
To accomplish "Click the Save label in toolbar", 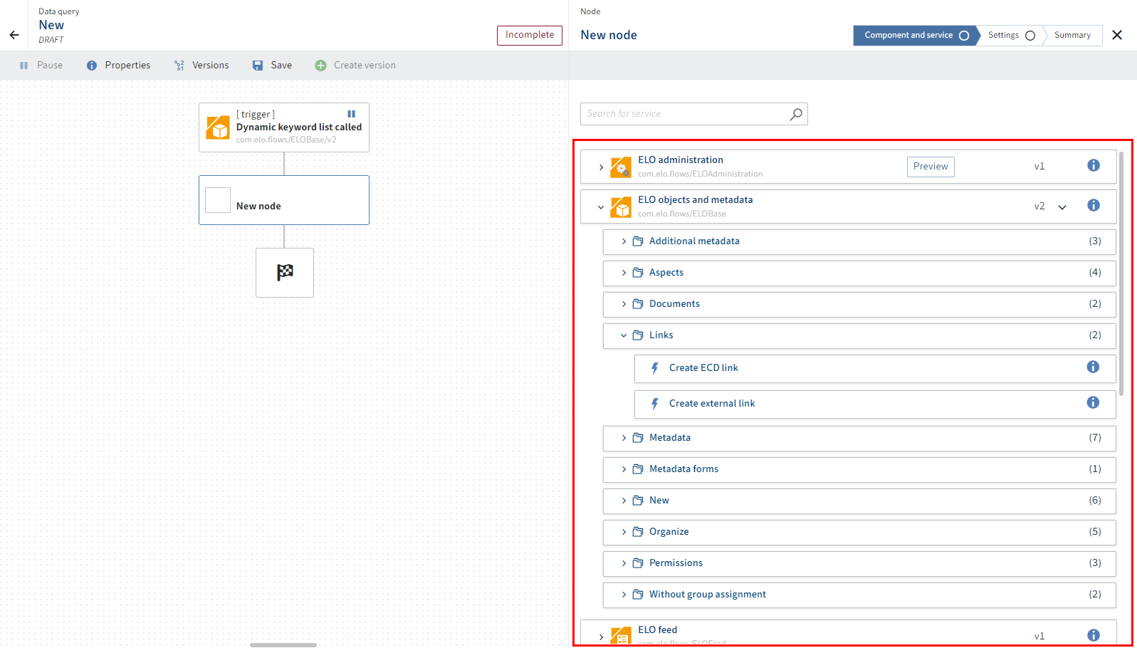I will coord(281,66).
